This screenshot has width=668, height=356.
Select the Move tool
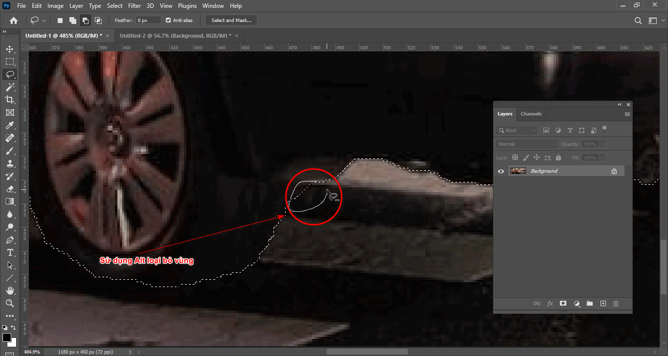(x=10, y=48)
